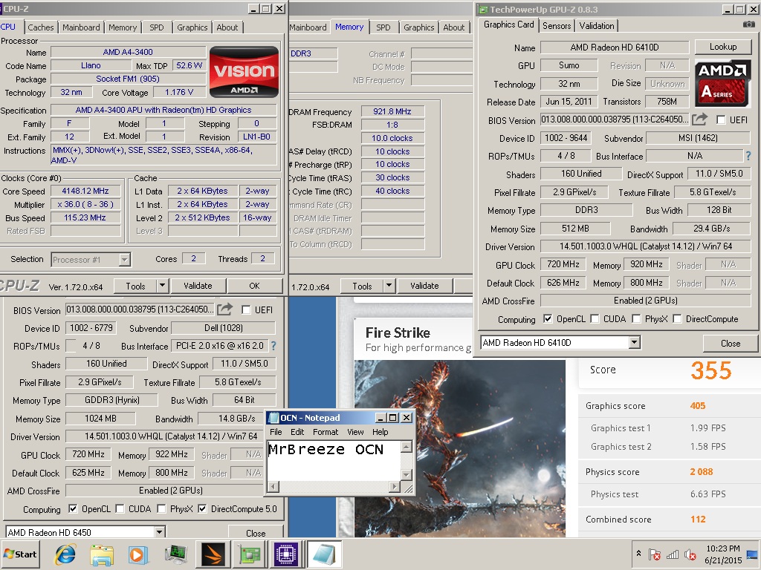Viewport: 761px width, 570px height.
Task: Click the Fire Strike score 355
Action: 711,370
